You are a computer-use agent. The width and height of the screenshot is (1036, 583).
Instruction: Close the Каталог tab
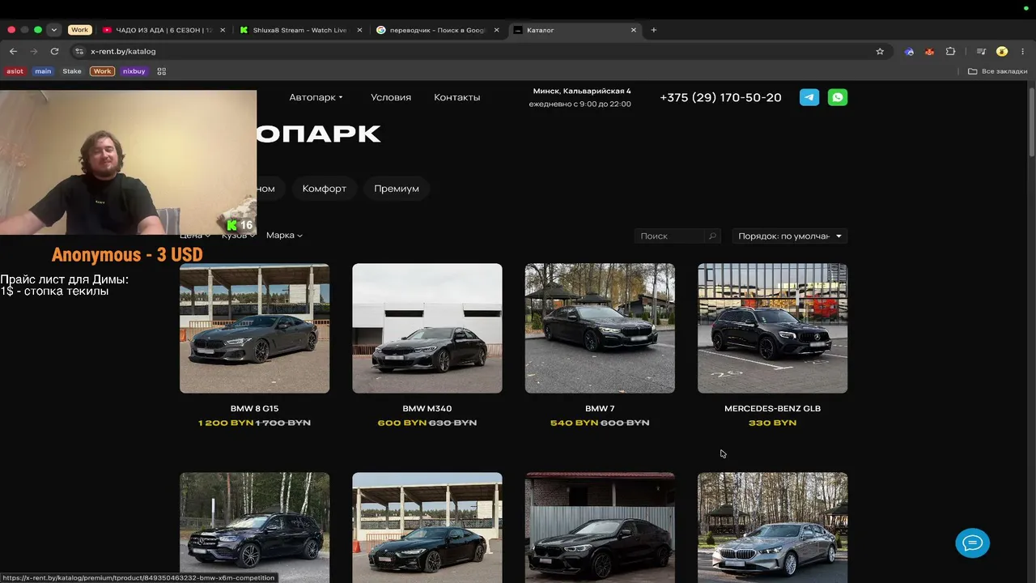pyautogui.click(x=634, y=30)
